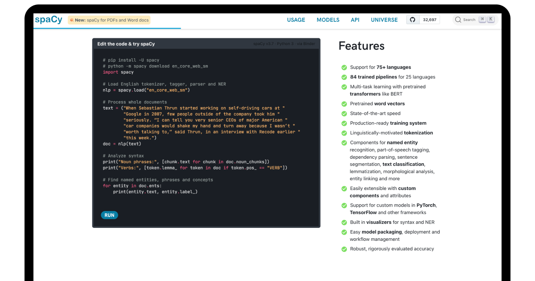The width and height of the screenshot is (535, 281).
Task: Click checkmark next to Easy model packaging
Action: coord(344,232)
